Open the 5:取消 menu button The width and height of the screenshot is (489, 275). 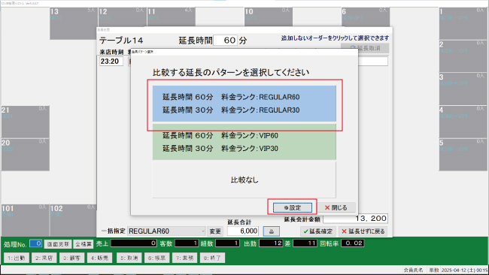pos(129,258)
